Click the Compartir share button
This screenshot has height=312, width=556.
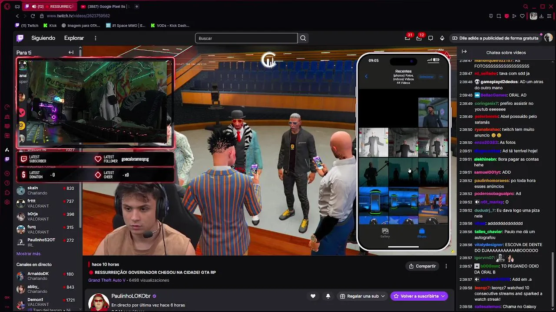pos(422,266)
